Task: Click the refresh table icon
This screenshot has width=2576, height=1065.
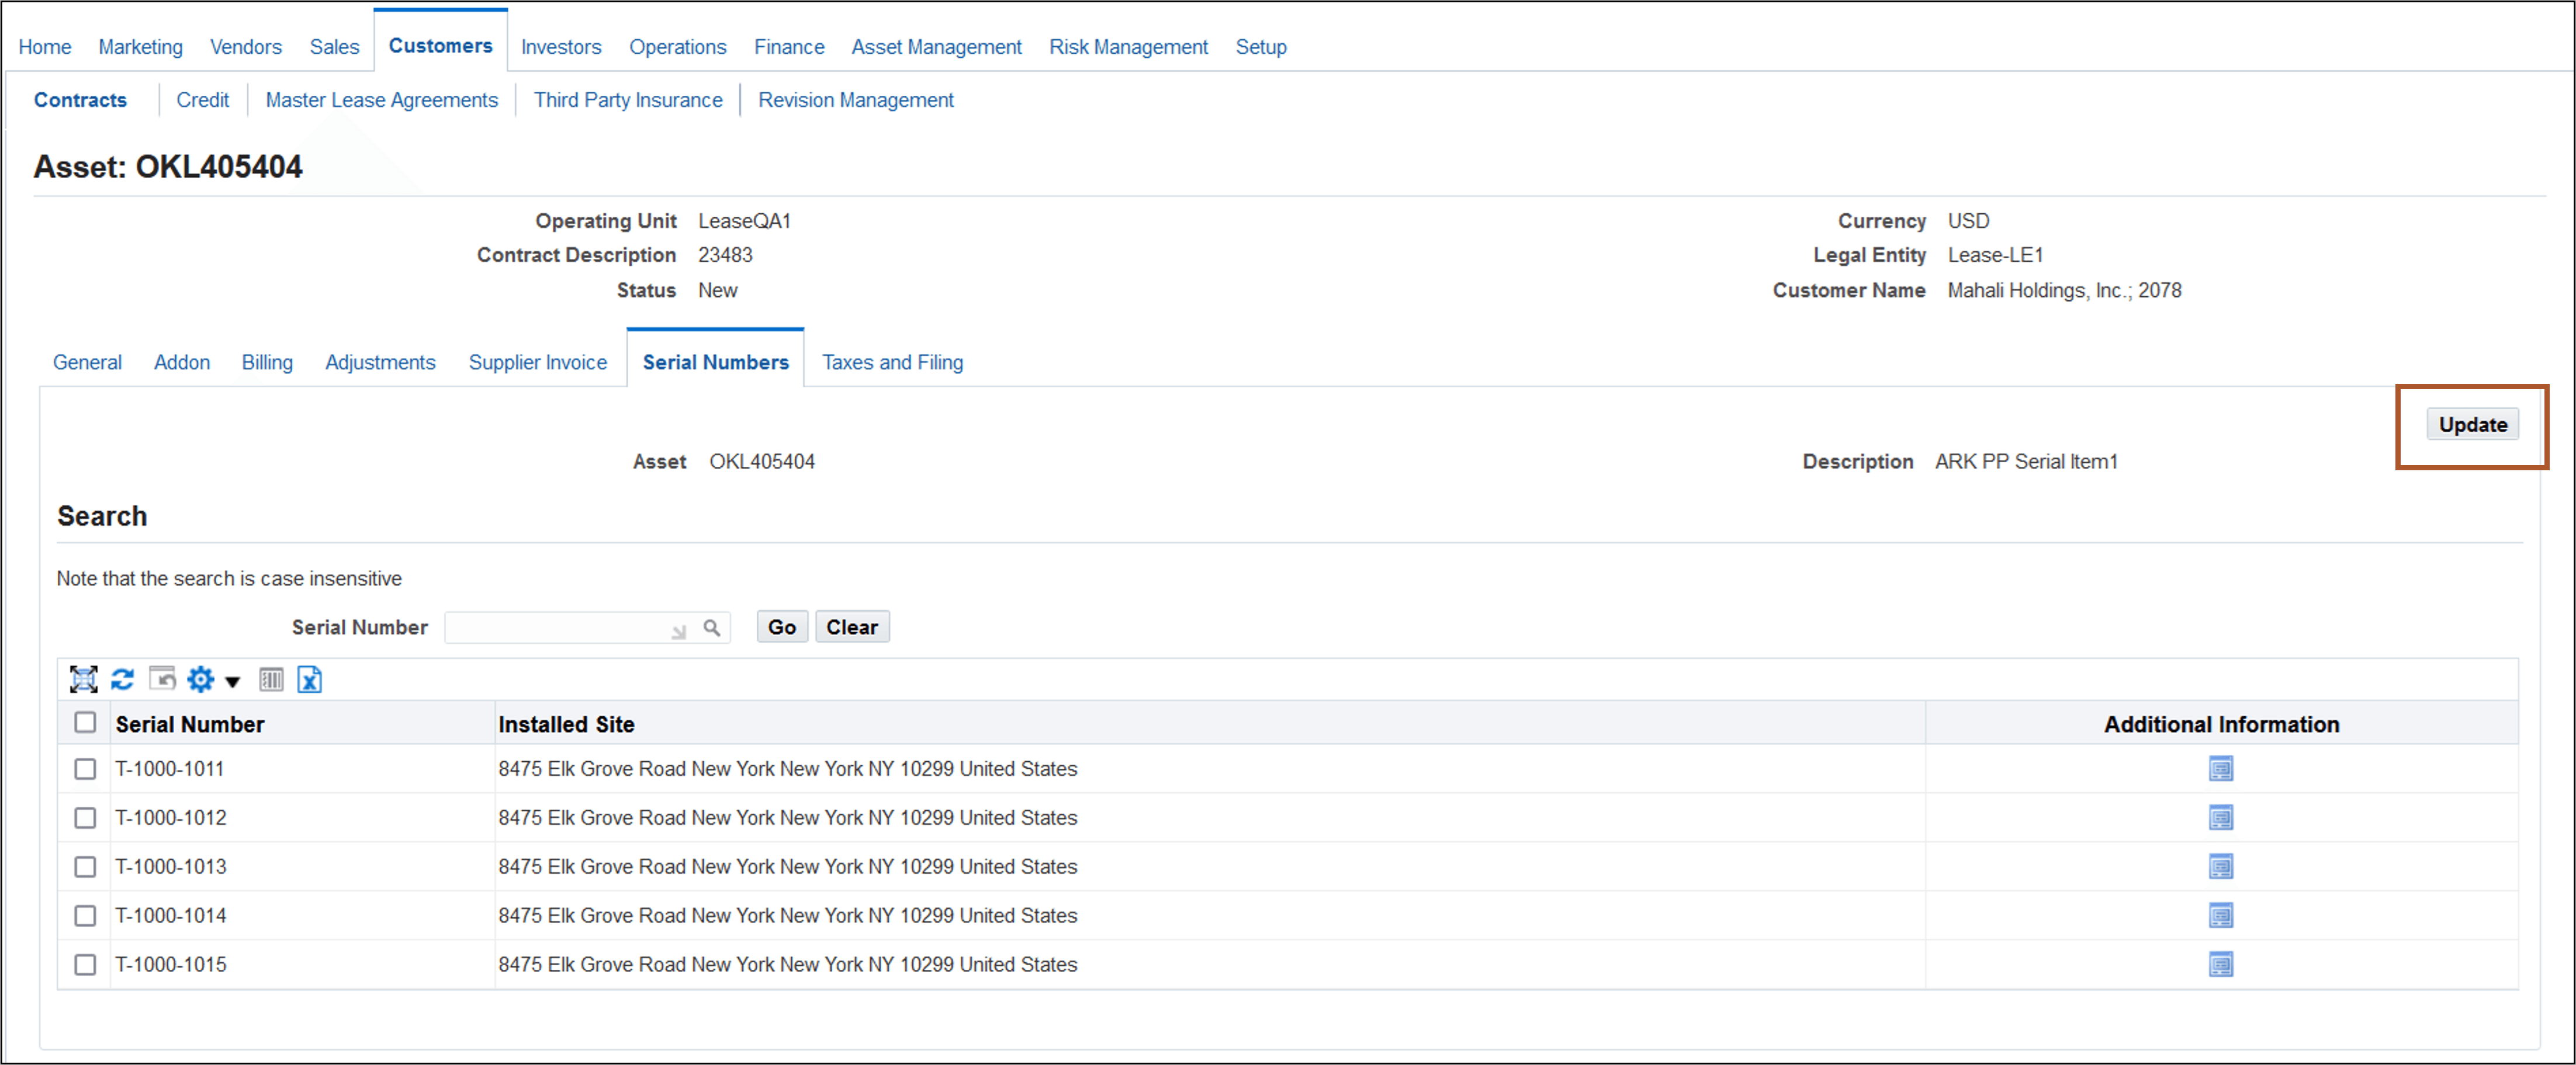Action: (122, 680)
